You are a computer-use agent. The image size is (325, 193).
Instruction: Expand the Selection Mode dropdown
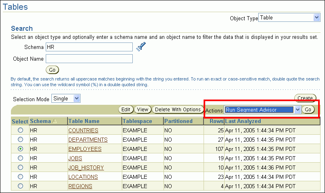click(x=66, y=98)
